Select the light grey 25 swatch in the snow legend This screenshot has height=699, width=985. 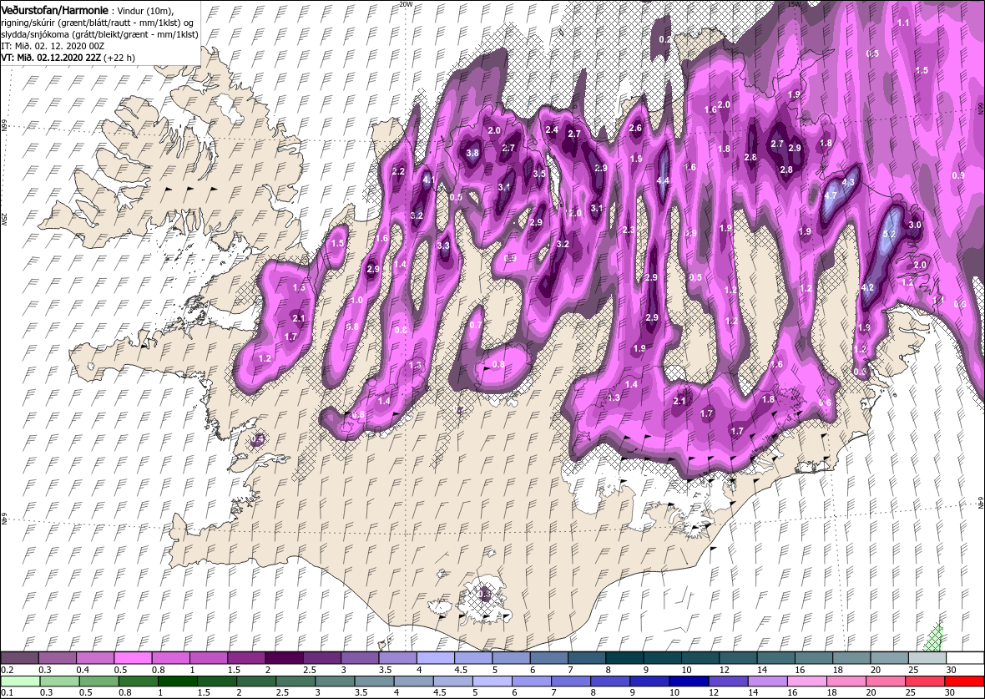(927, 658)
